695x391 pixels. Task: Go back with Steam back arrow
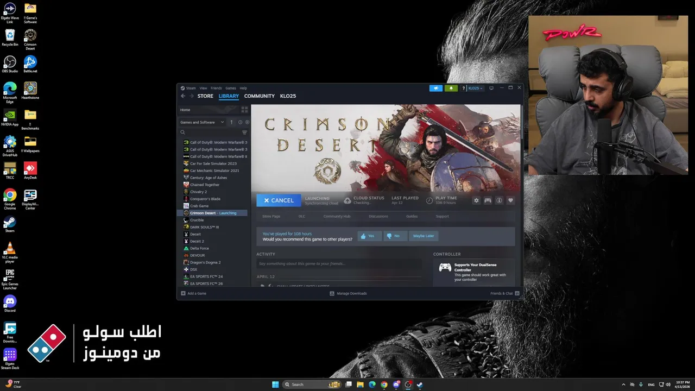183,96
